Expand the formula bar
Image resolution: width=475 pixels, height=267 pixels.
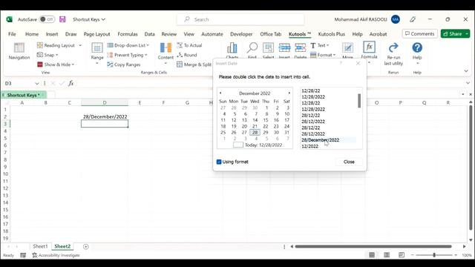[x=468, y=83]
